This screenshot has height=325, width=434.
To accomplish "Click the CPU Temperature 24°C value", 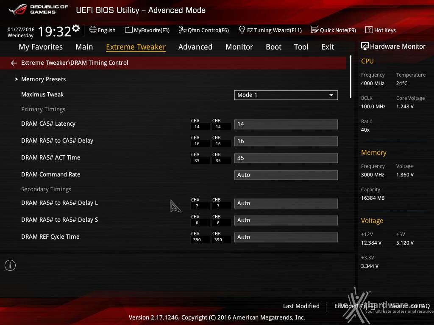I will tap(402, 83).
